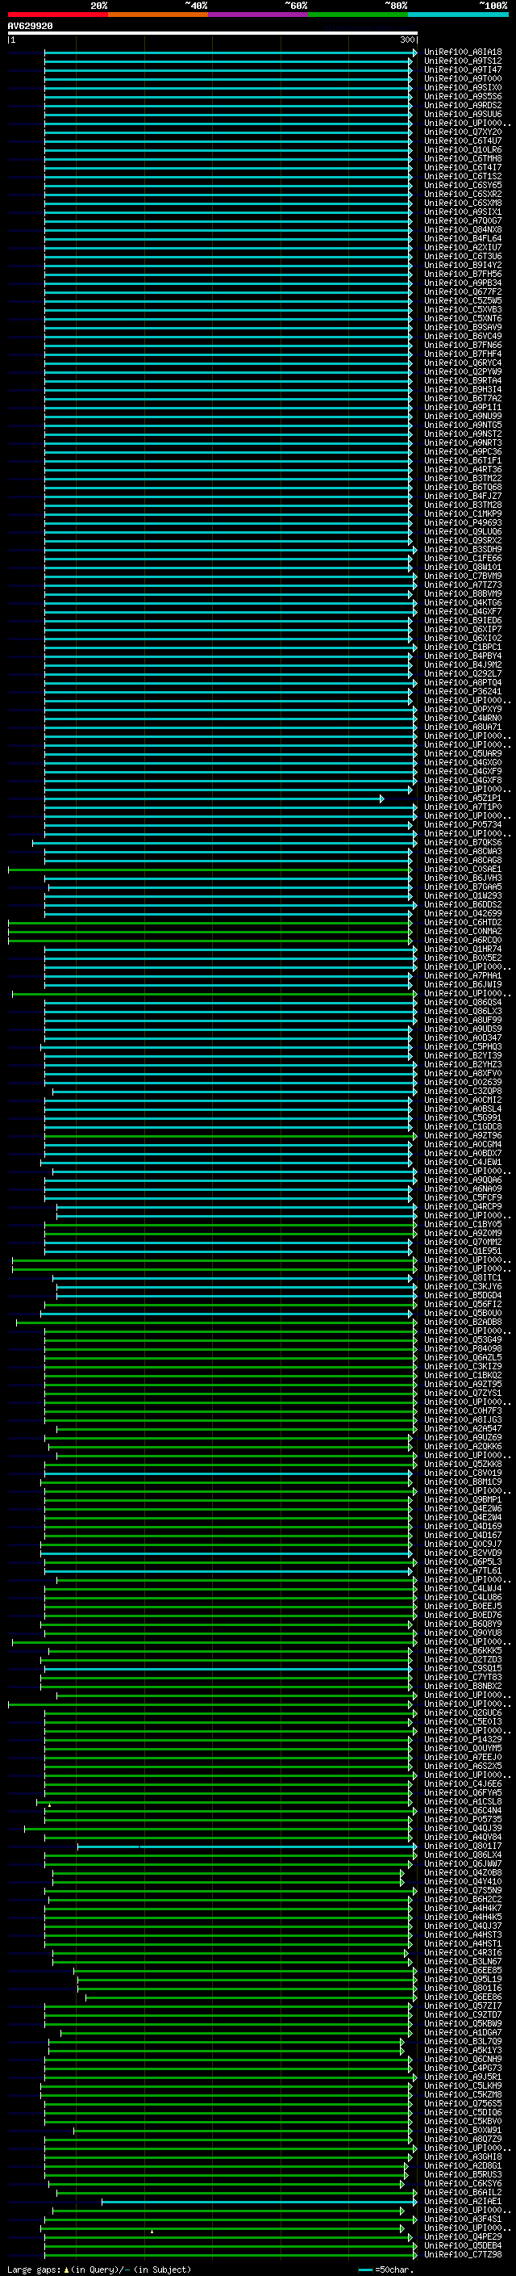516x2276 pixels.
Task: Click the red ~20% identity legend segment
Action: [57, 15]
